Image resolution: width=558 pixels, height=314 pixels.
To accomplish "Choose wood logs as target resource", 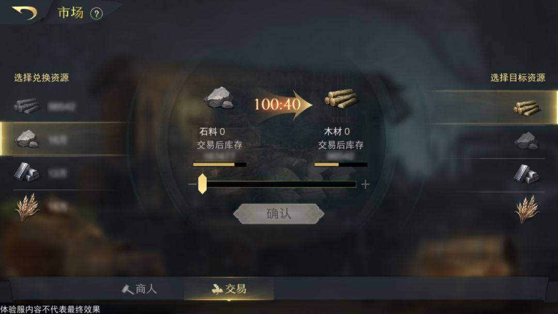I will coord(493,107).
